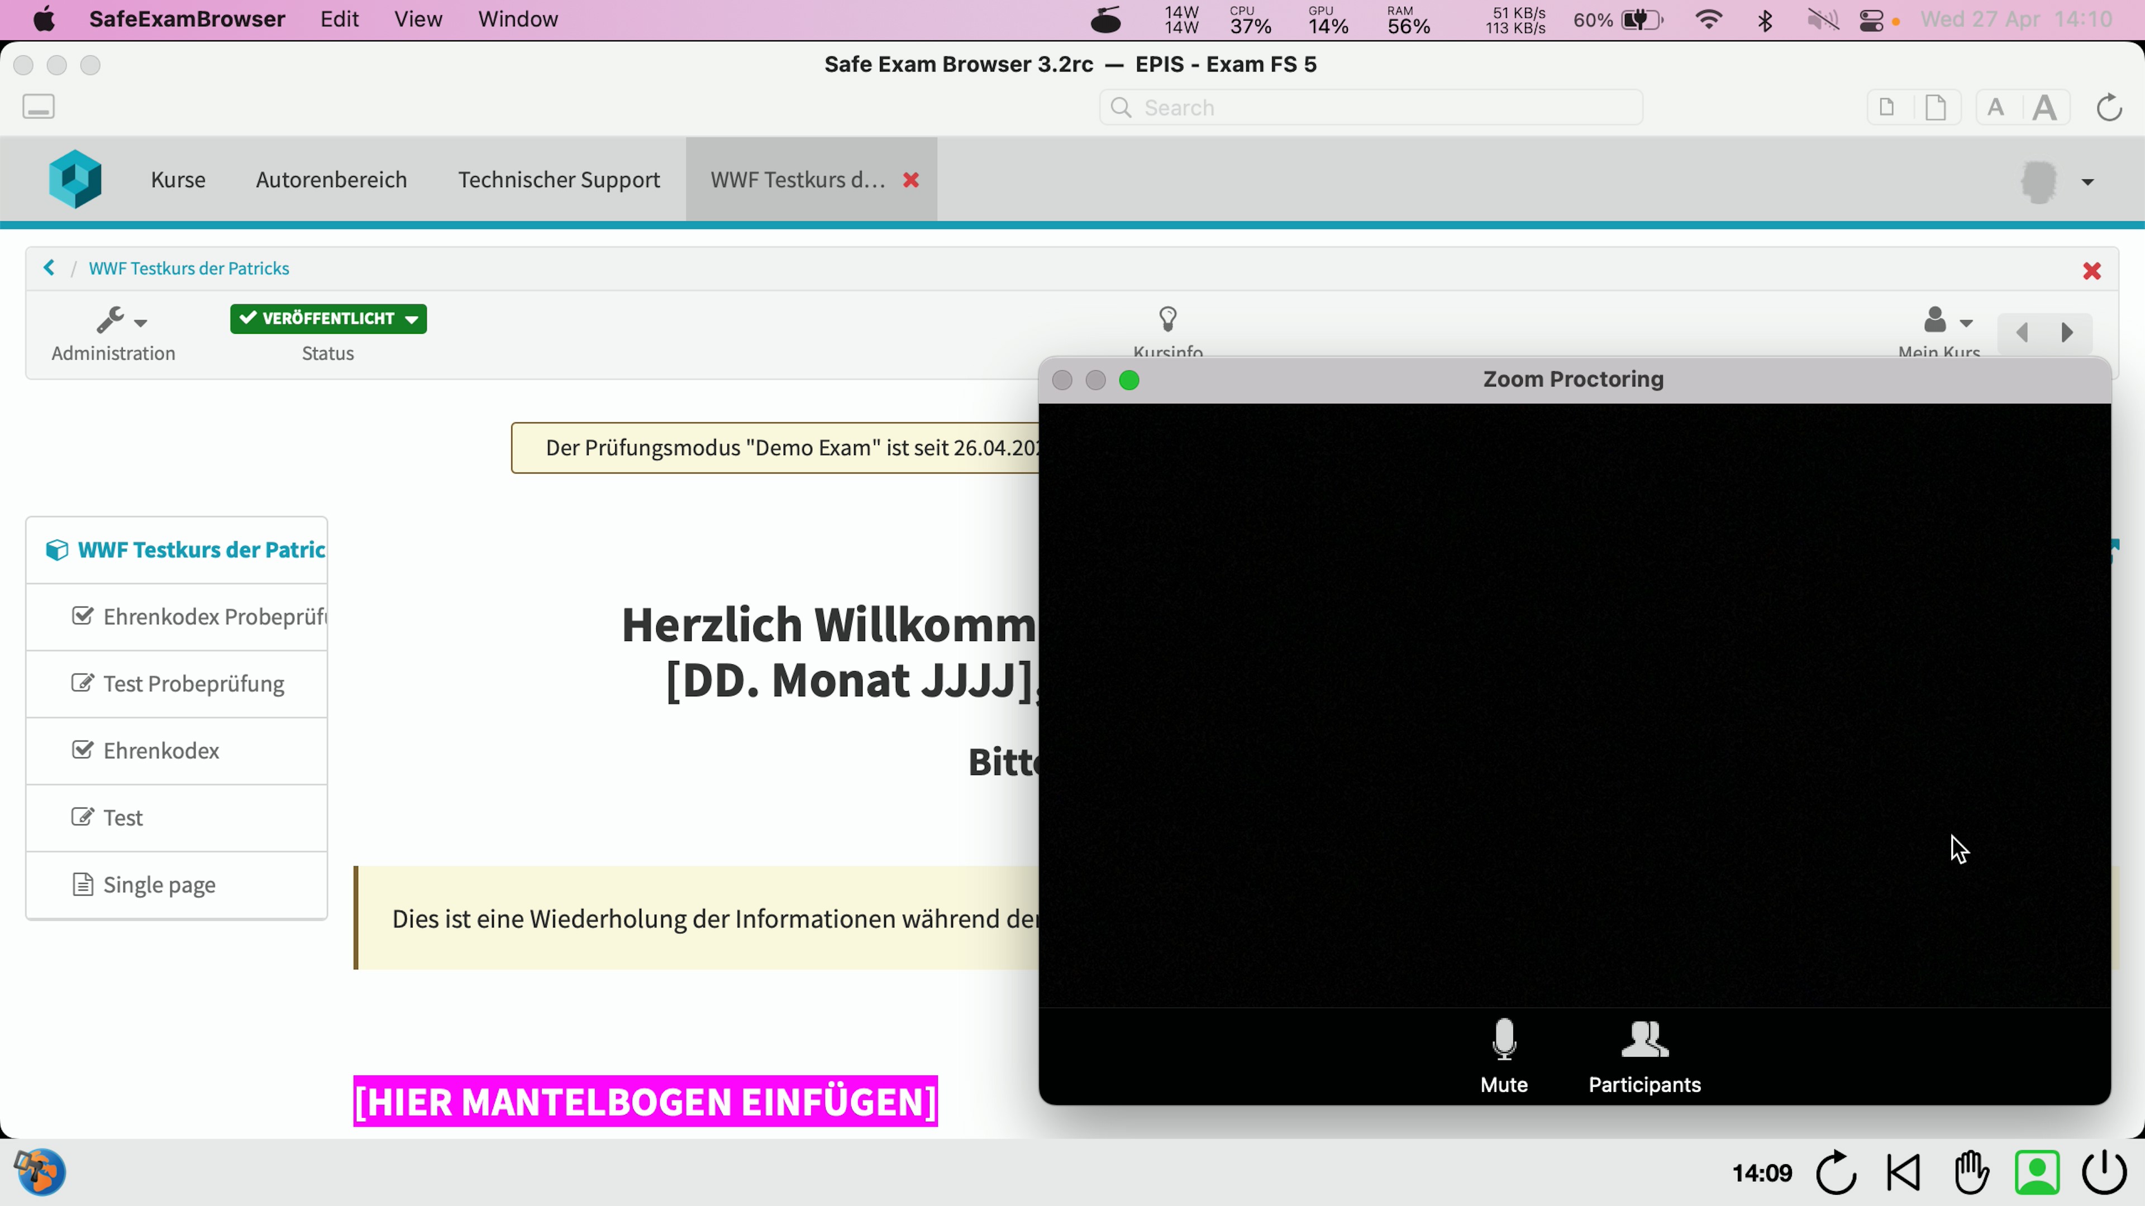Click the Kursinfo lightbulb icon
Image resolution: width=2145 pixels, height=1206 pixels.
click(x=1167, y=319)
